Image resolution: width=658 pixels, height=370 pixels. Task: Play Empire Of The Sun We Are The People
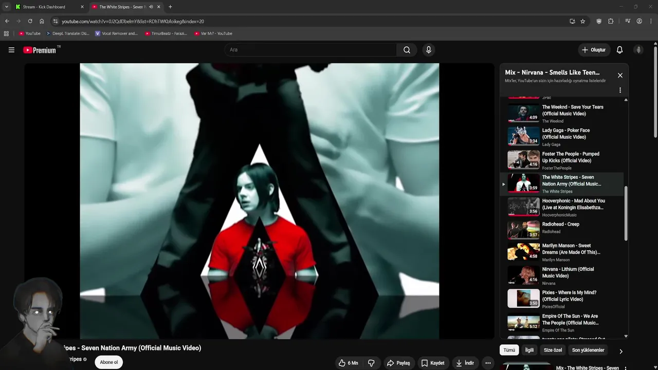(x=562, y=323)
